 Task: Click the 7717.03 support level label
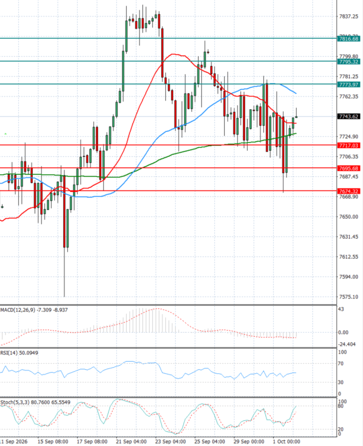(x=348, y=145)
